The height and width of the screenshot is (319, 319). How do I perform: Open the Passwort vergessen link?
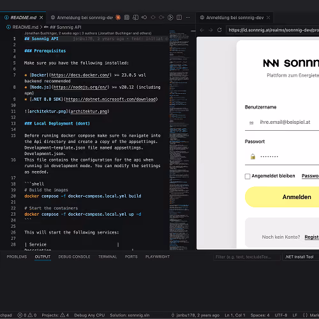pos(310,176)
